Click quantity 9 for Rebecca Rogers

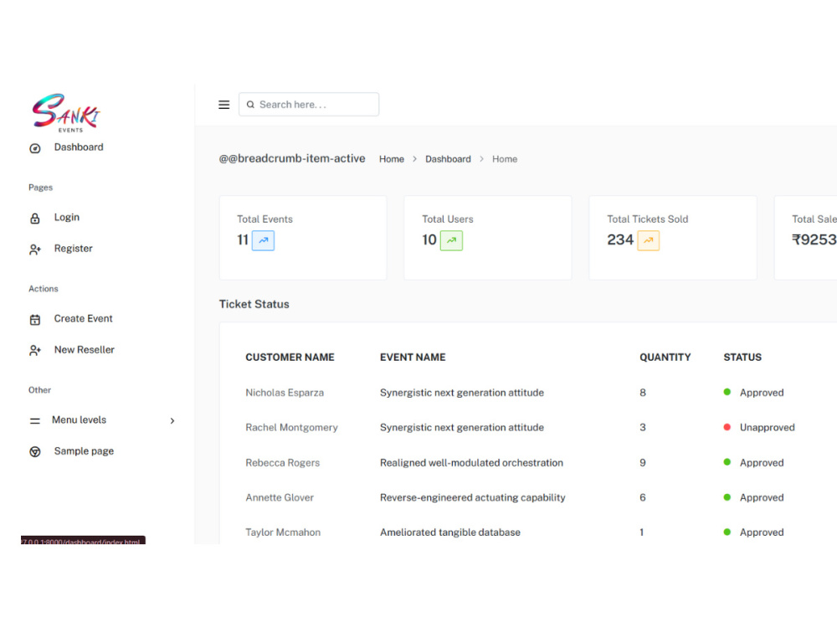point(643,463)
